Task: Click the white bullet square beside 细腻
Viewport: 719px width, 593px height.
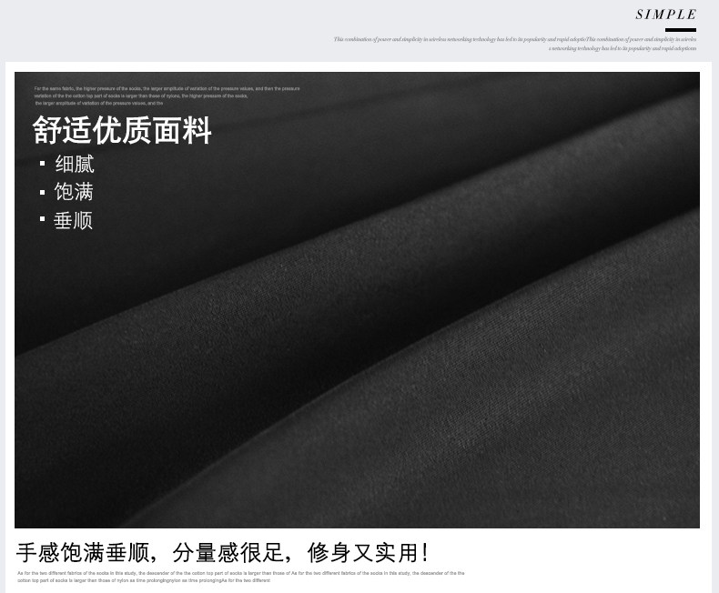Action: [x=43, y=165]
